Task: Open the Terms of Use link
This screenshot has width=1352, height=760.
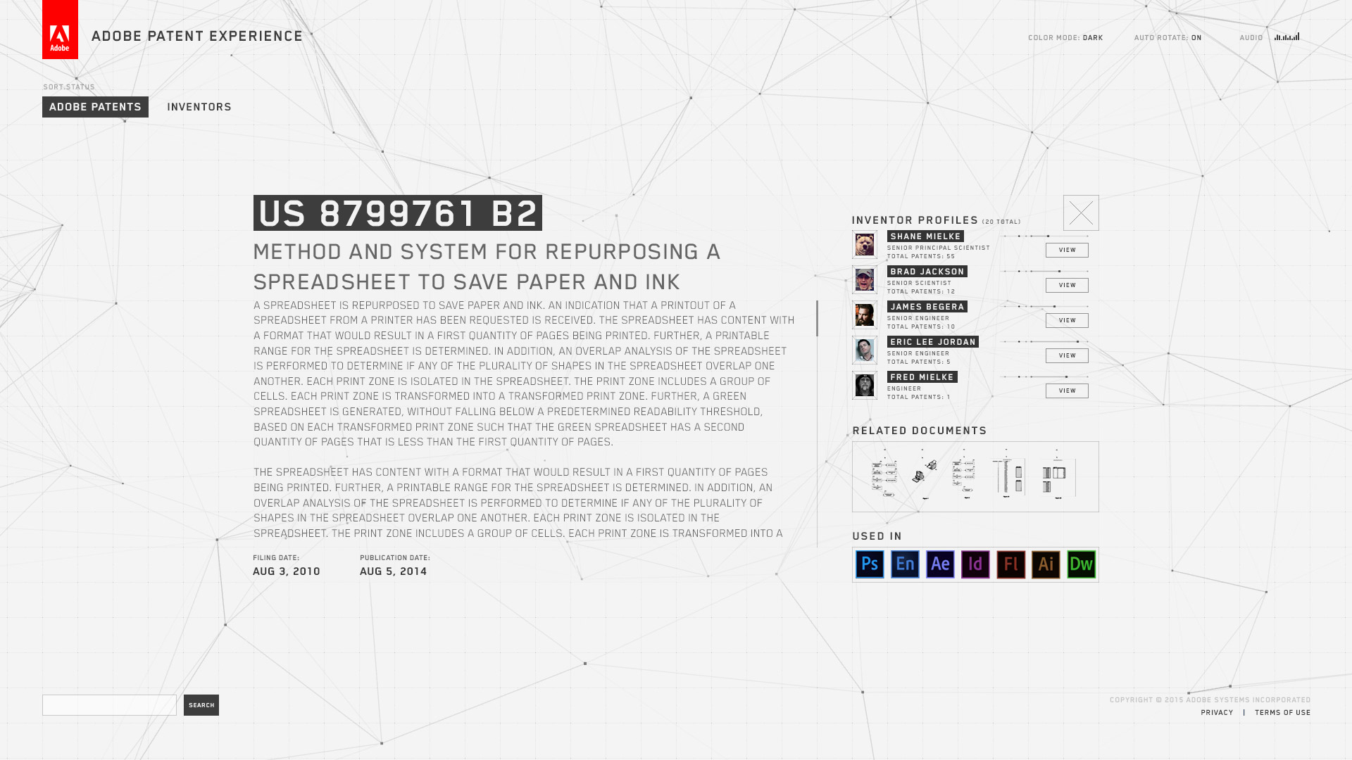Action: coord(1282,713)
